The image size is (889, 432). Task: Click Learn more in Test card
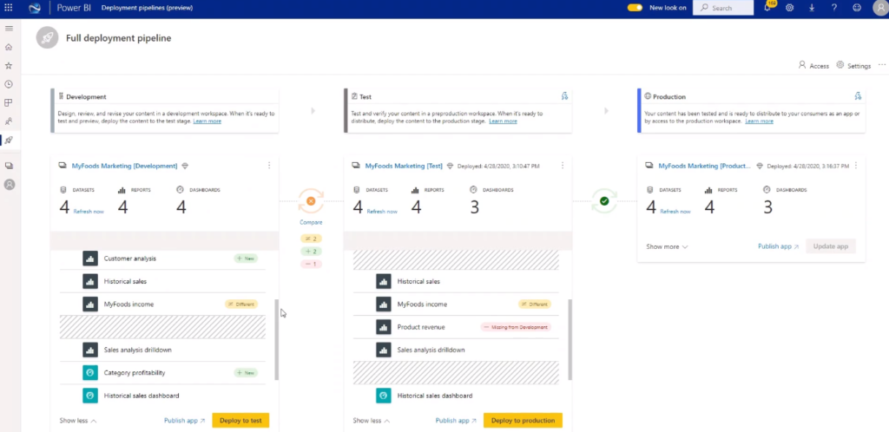(503, 121)
